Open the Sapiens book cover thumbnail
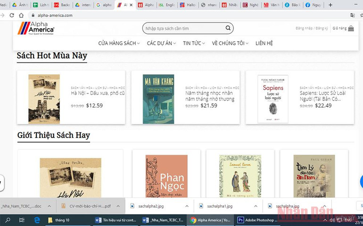 (273, 99)
